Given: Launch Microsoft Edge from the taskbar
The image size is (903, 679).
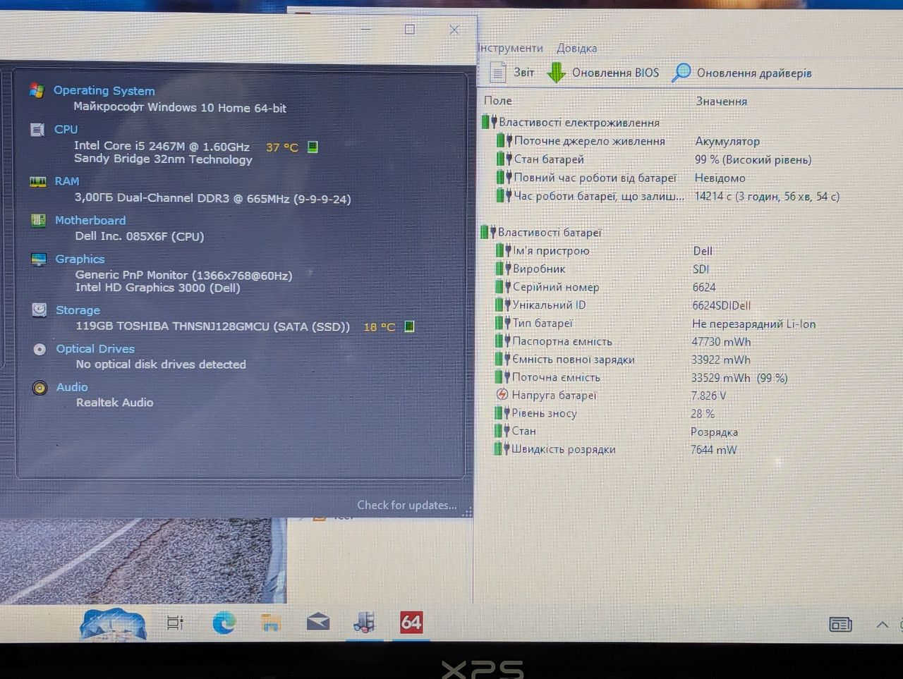Looking at the screenshot, I should [x=224, y=623].
